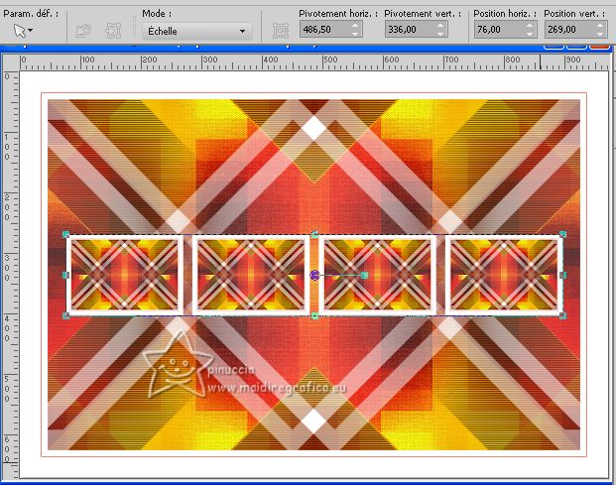Click the first framed tile on the left
Screen dimensions: 616x485
(x=125, y=276)
